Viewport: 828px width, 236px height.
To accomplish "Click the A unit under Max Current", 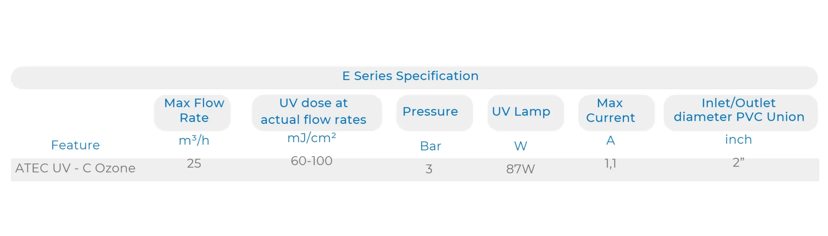I will (610, 140).
